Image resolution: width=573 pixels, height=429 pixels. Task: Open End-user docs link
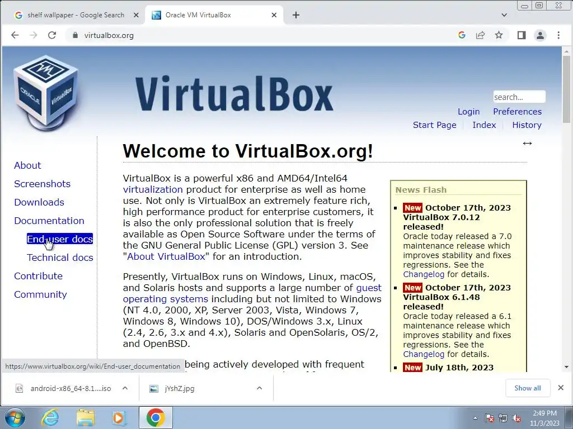60,239
